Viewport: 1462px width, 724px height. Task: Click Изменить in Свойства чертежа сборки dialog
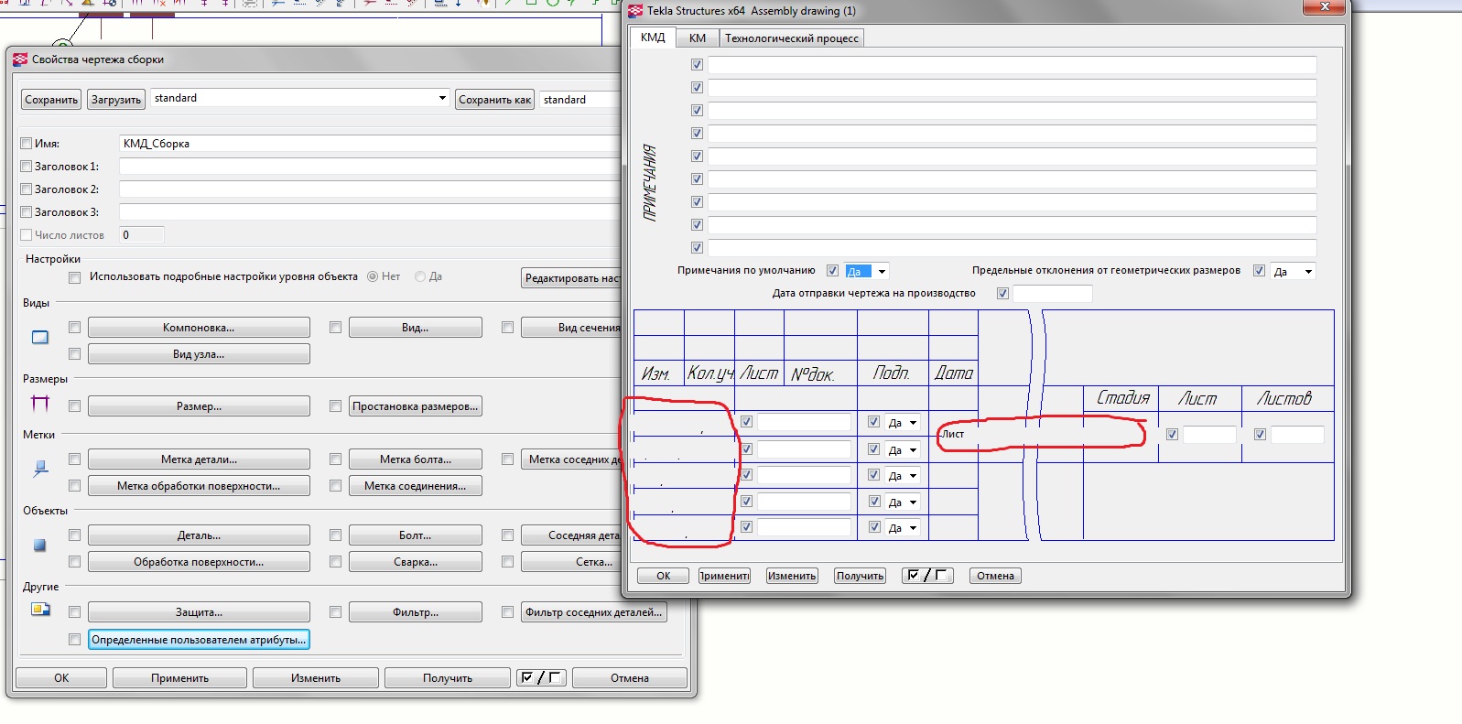pyautogui.click(x=316, y=678)
